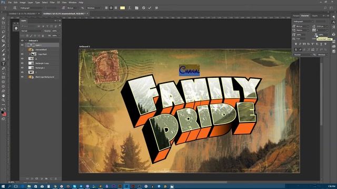This screenshot has height=189, width=337.
Task: Open the layer blend mode dropdown
Action: tap(32, 31)
